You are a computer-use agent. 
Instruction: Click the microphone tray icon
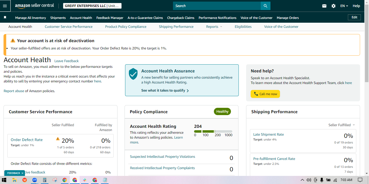pyautogui.click(x=322, y=180)
